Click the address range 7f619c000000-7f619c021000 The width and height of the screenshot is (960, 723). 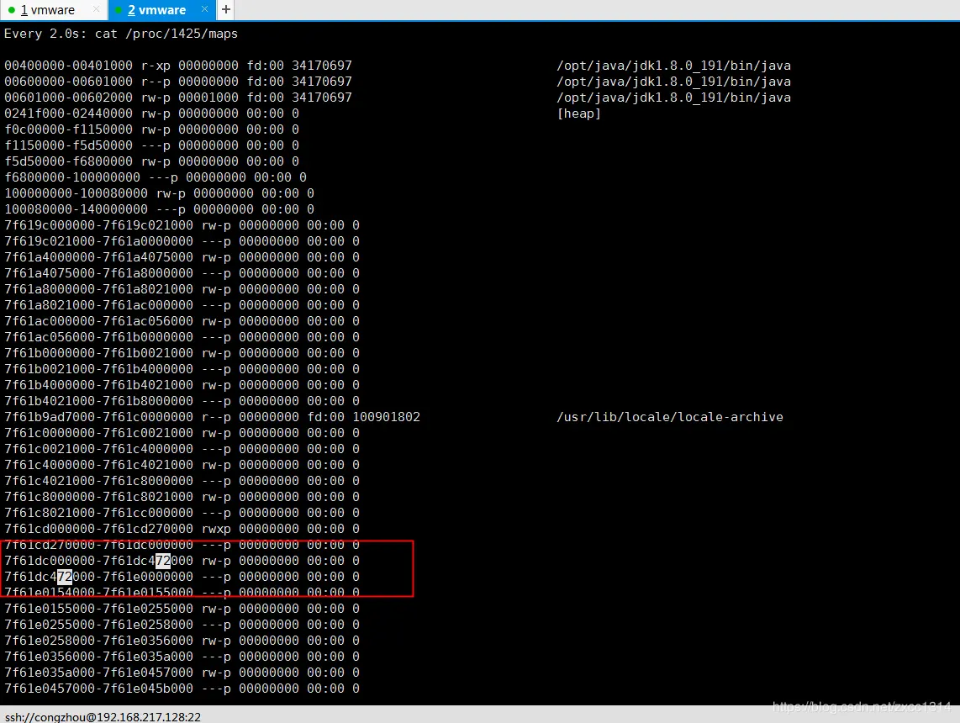click(x=98, y=225)
